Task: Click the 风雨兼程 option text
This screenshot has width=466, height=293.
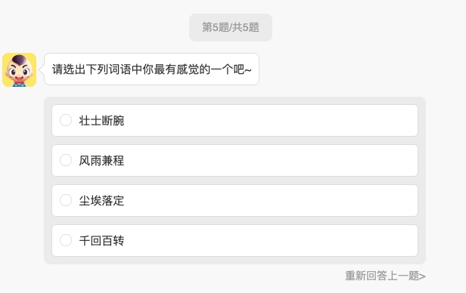Action: click(101, 161)
